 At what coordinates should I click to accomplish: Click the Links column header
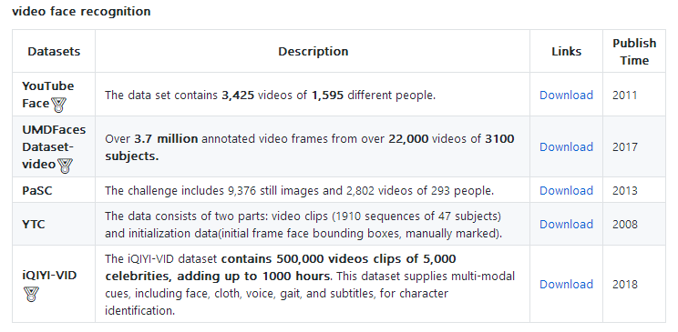coord(567,51)
